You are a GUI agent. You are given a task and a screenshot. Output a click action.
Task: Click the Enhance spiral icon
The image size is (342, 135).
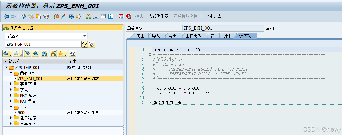pyautogui.click(x=46, y=16)
